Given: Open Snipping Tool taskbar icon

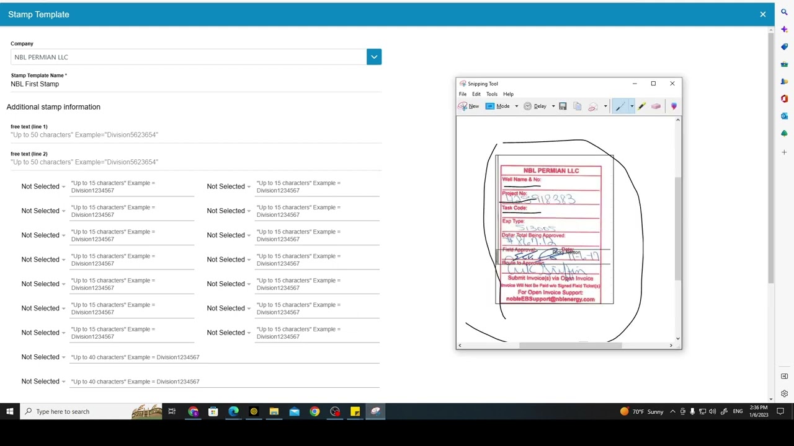Looking at the screenshot, I should [375, 411].
